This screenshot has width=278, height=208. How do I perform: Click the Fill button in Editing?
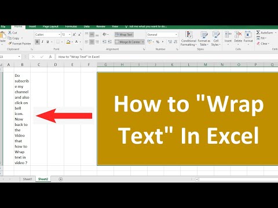point(262,38)
